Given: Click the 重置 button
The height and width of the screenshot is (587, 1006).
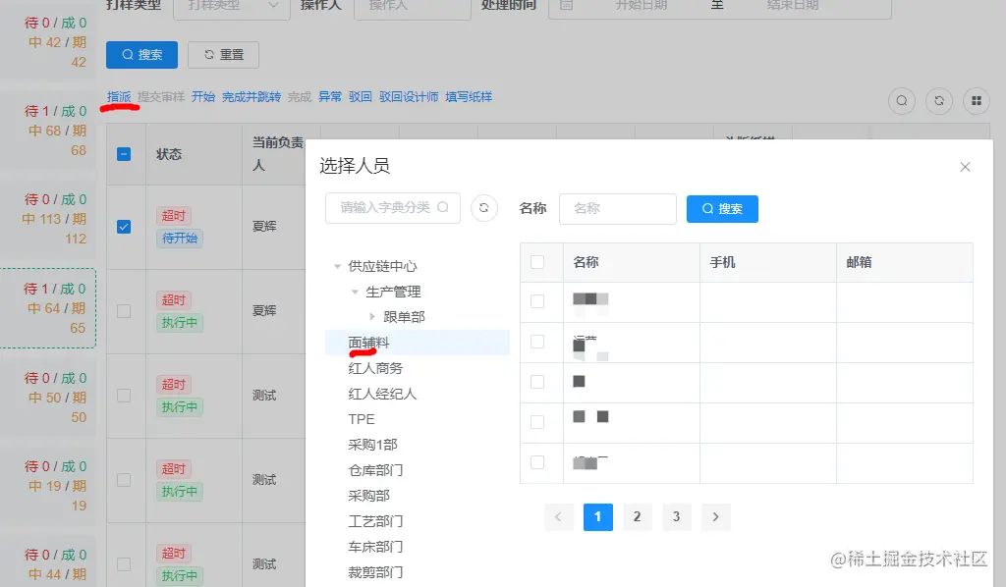Looking at the screenshot, I should click(x=223, y=55).
